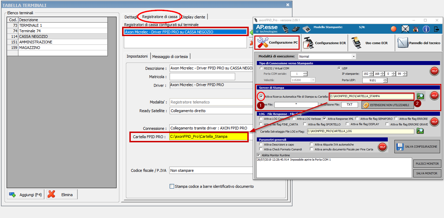Screen dimensions: 444x218
Task: Open the Display cliente tab
Action: (x=194, y=17)
